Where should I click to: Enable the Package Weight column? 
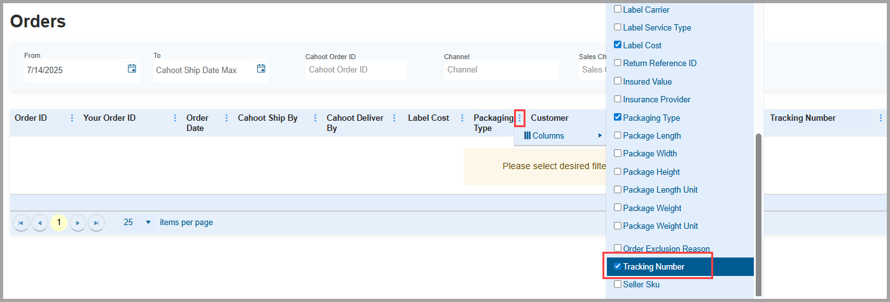(x=617, y=208)
